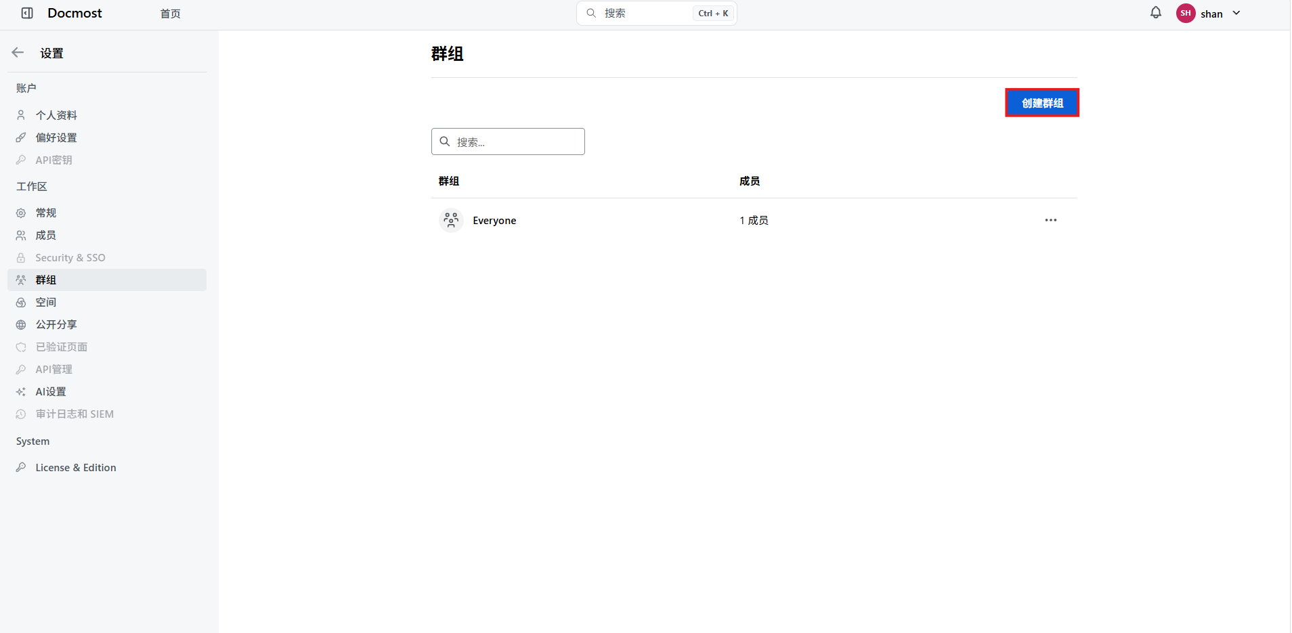This screenshot has height=633, width=1292.
Task: Click the Everyone group name
Action: 494,221
